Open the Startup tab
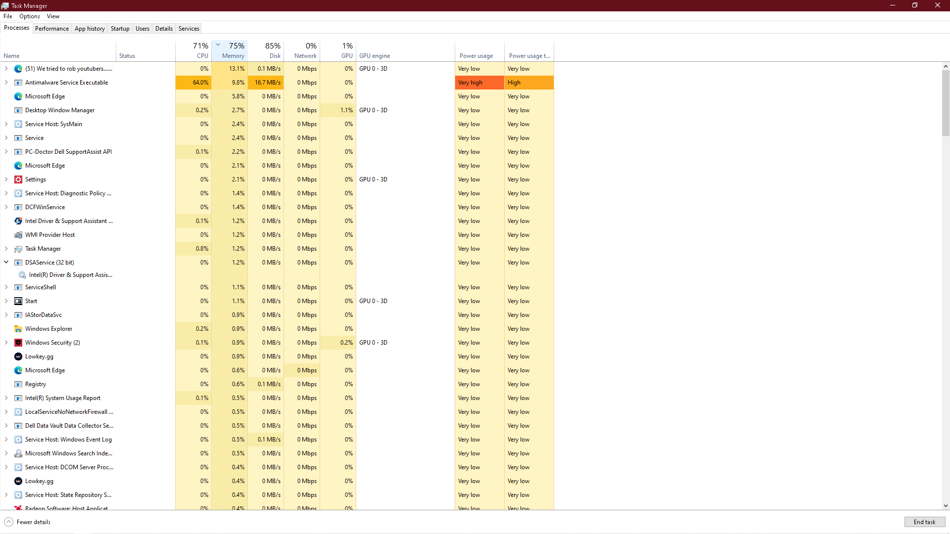 tap(120, 29)
